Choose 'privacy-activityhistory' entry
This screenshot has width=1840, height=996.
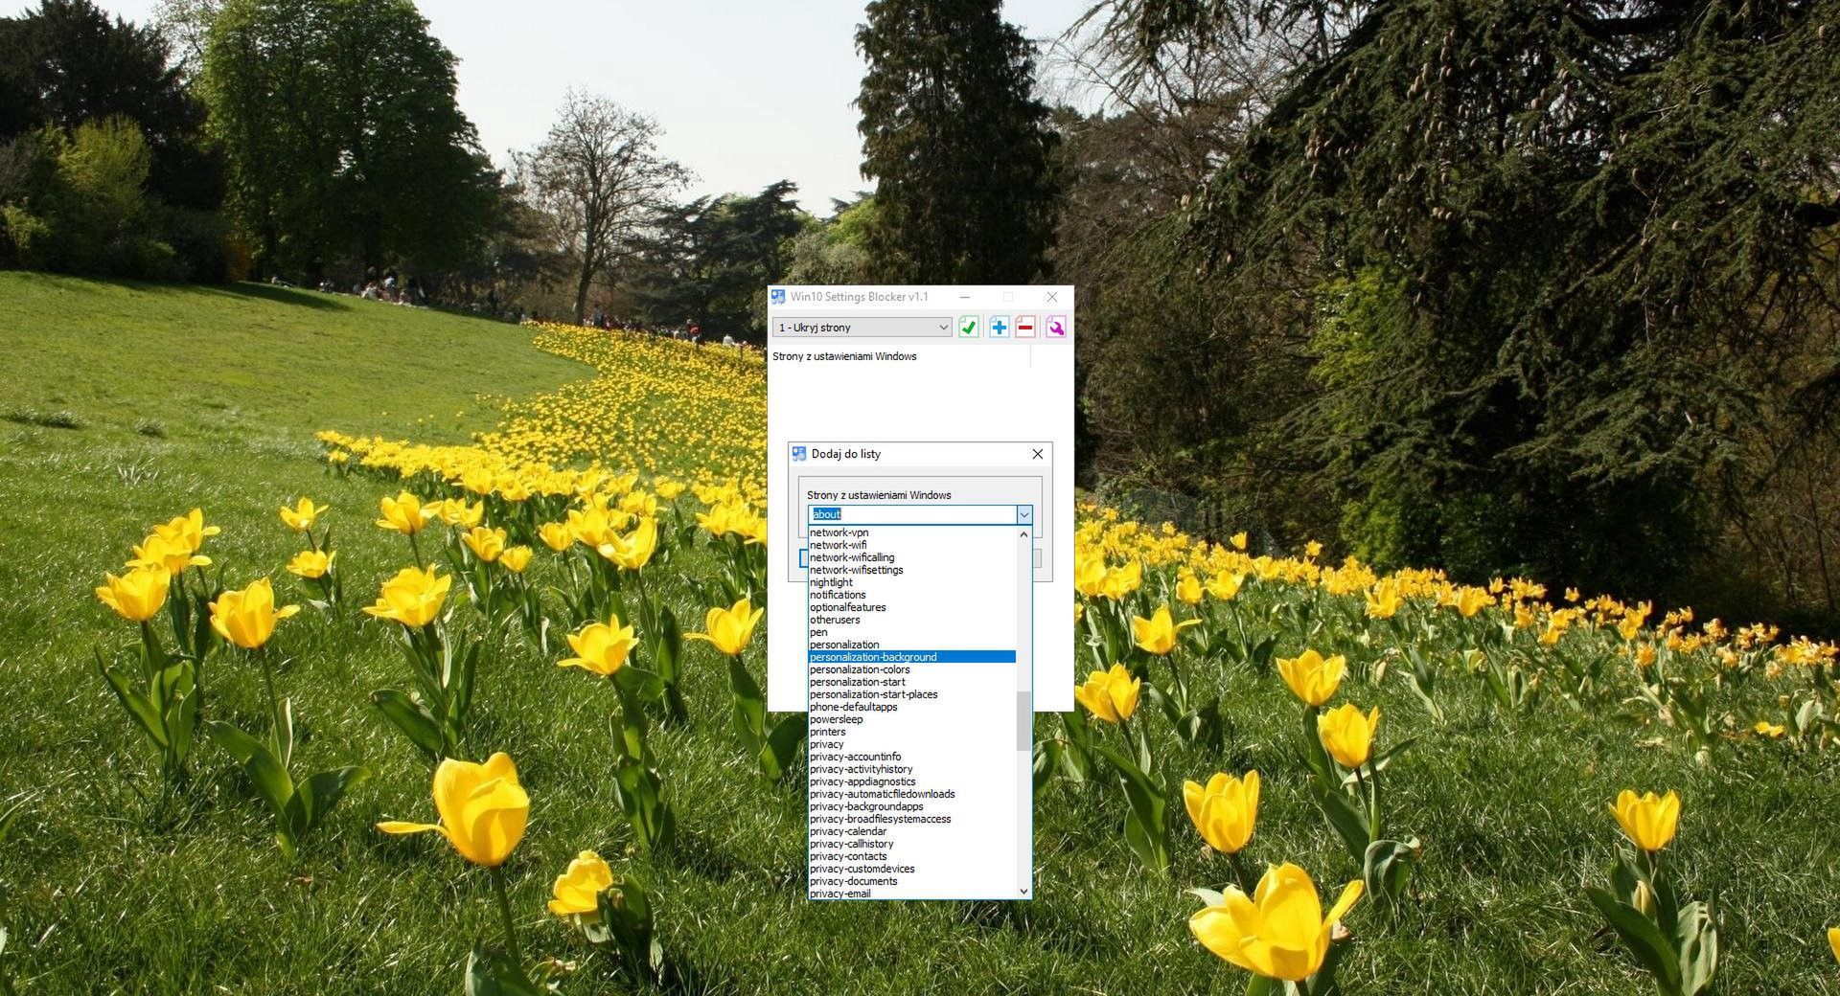point(911,769)
